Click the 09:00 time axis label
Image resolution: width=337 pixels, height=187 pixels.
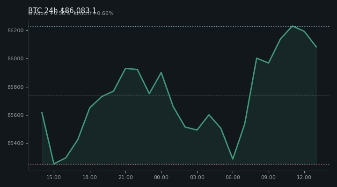click(269, 177)
